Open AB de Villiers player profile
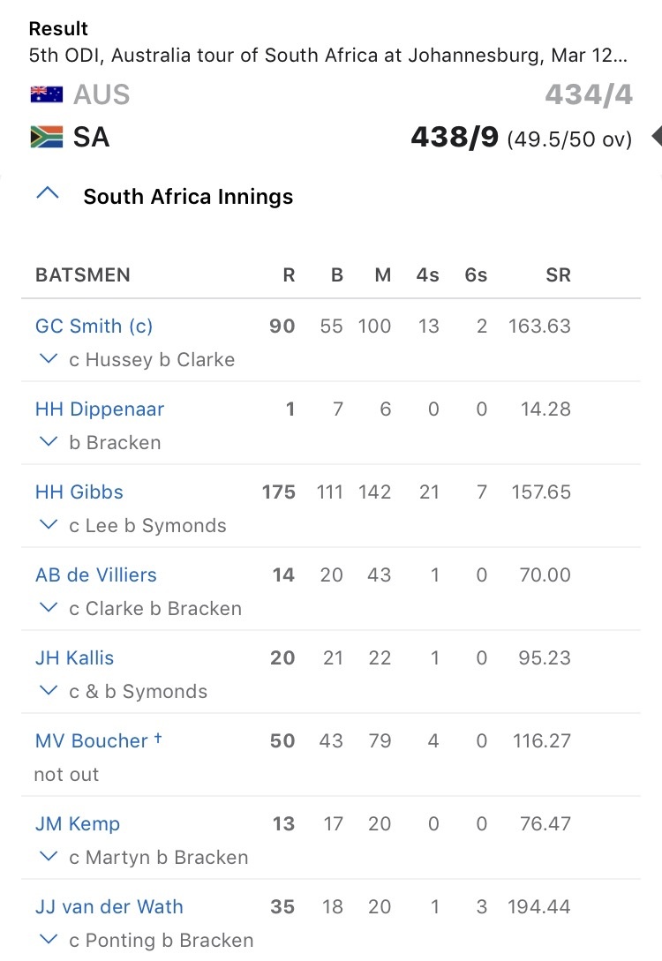The image size is (662, 961). tap(96, 574)
